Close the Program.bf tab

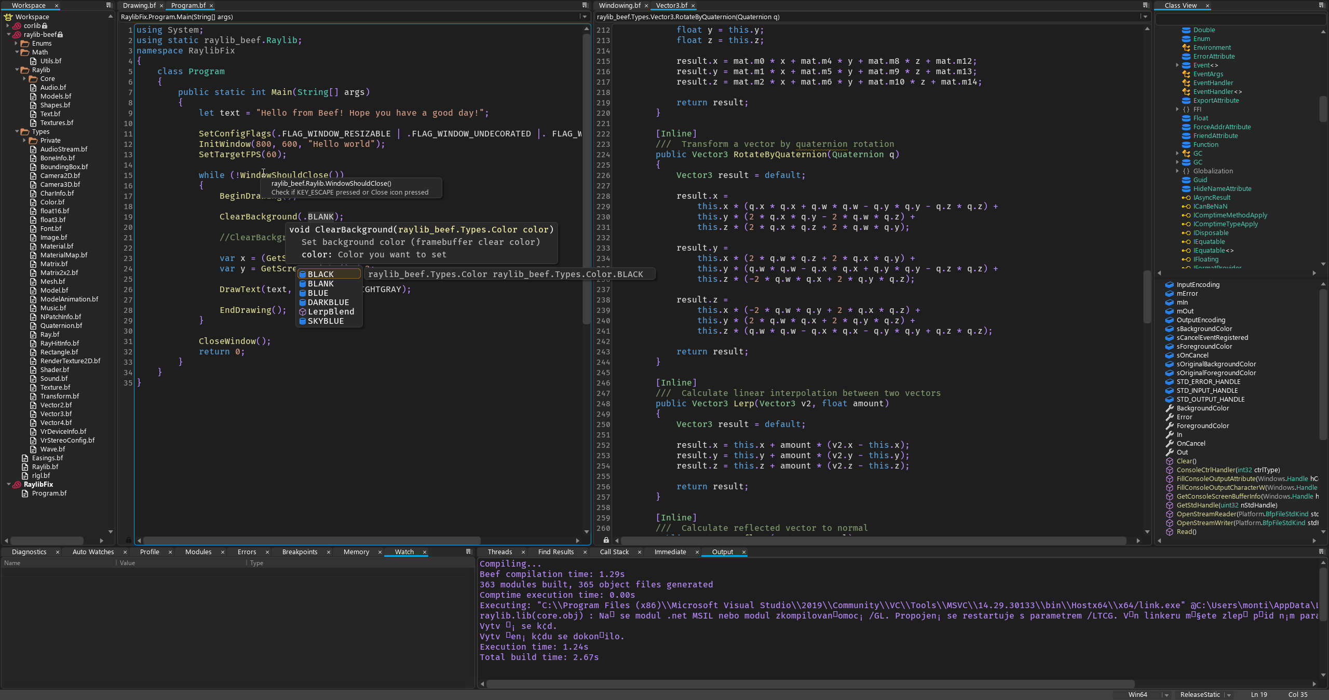pos(211,5)
